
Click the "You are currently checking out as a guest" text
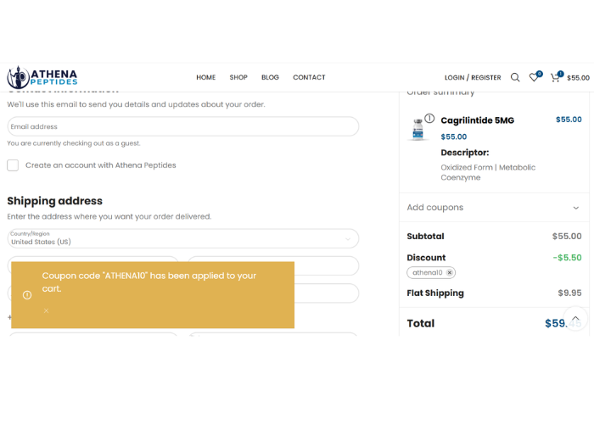pos(74,143)
